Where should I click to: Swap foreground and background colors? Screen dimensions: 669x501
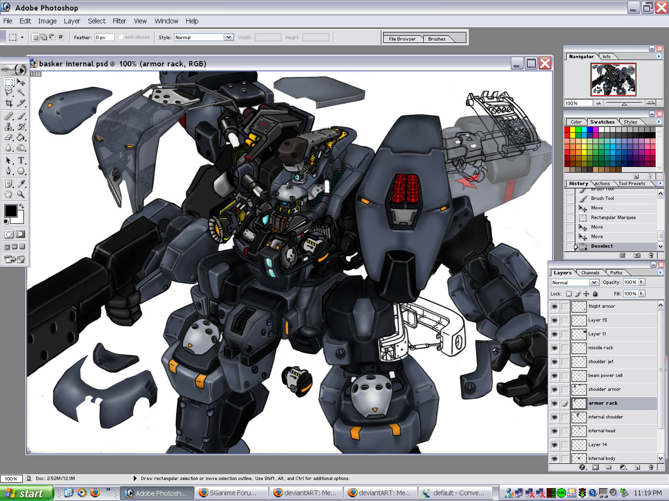(x=22, y=206)
